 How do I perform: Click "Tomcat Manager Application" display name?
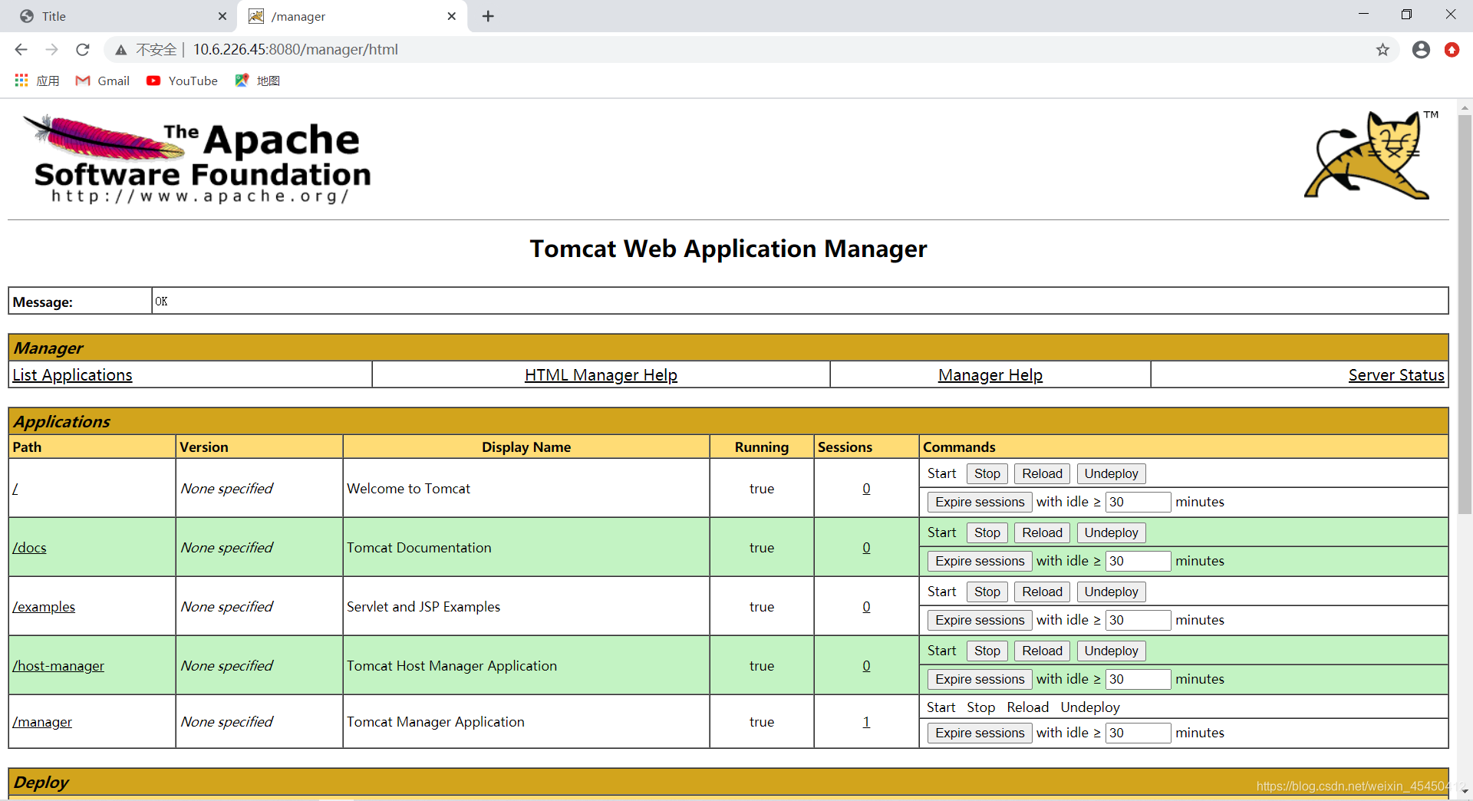[x=436, y=722]
